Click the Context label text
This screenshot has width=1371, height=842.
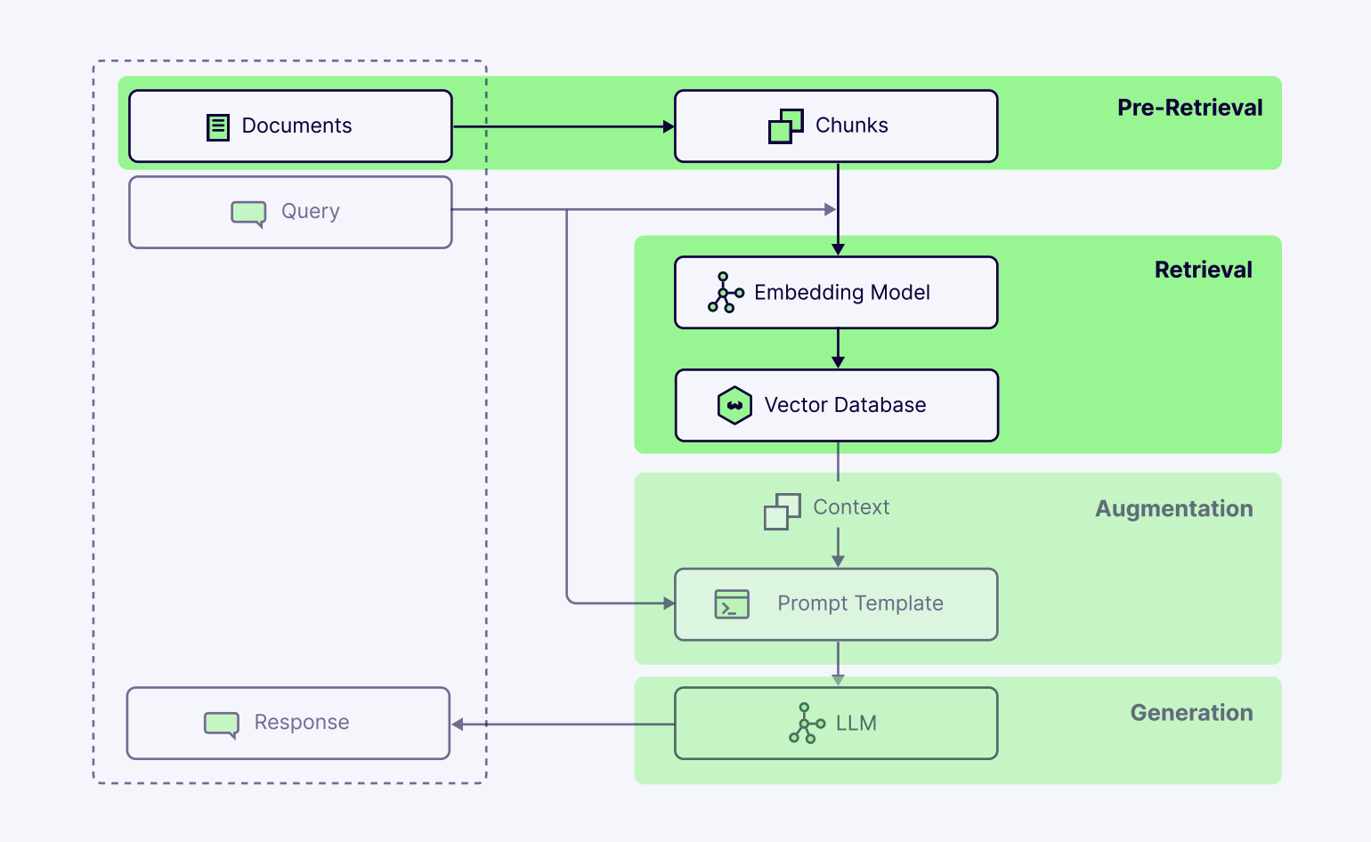coord(851,507)
